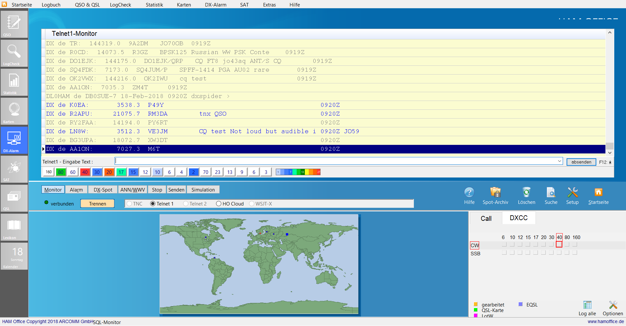Open the QSO entry sidebar icon
Screen dimensions: 626x326
[x=14, y=23]
